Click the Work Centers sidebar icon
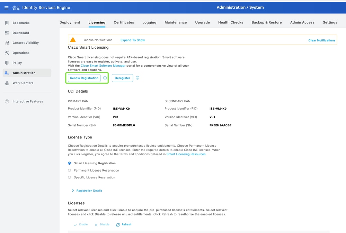 [7, 83]
